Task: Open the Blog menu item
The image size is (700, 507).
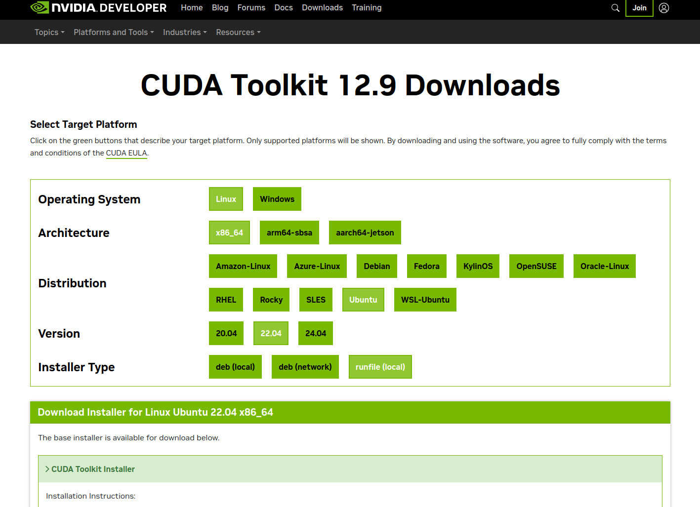Action: click(220, 8)
